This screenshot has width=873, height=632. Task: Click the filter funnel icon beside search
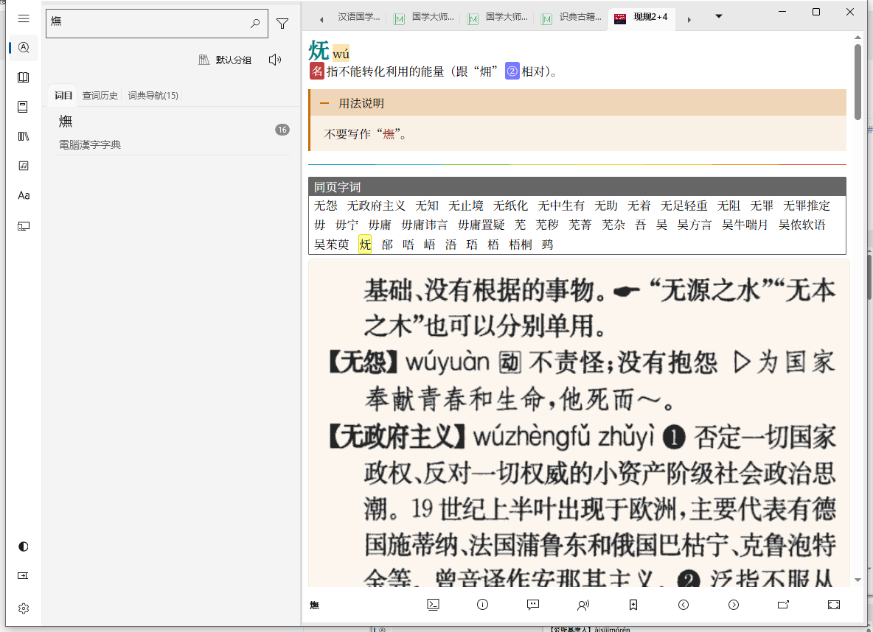tap(282, 24)
